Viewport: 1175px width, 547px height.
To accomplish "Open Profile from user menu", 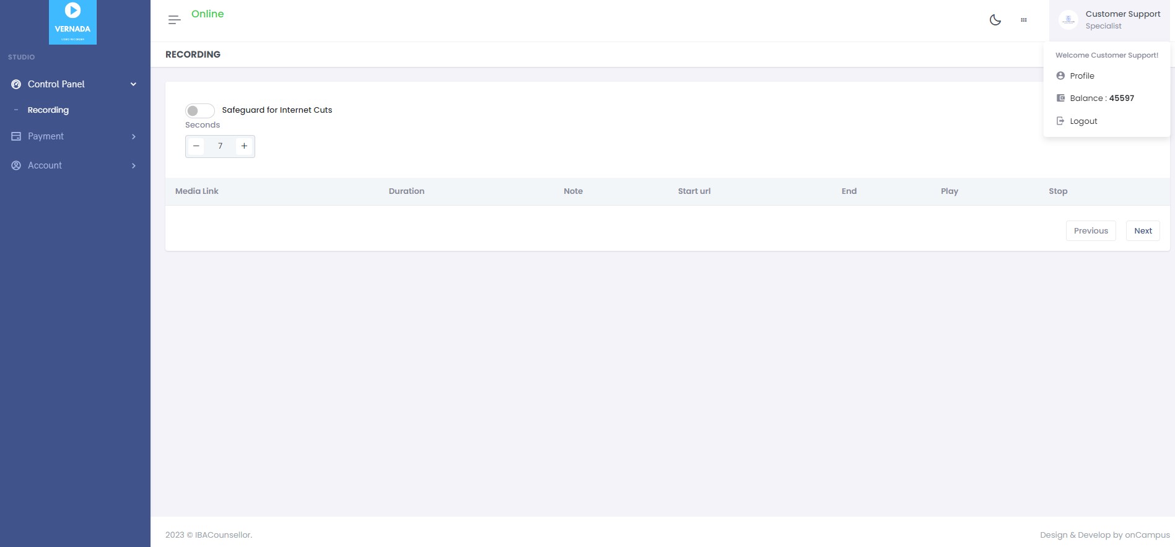I will pos(1081,76).
